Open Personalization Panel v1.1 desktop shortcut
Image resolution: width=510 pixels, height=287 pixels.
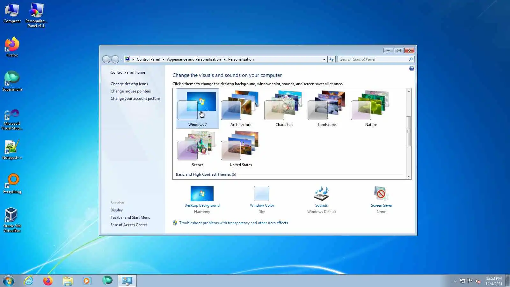pos(36,15)
